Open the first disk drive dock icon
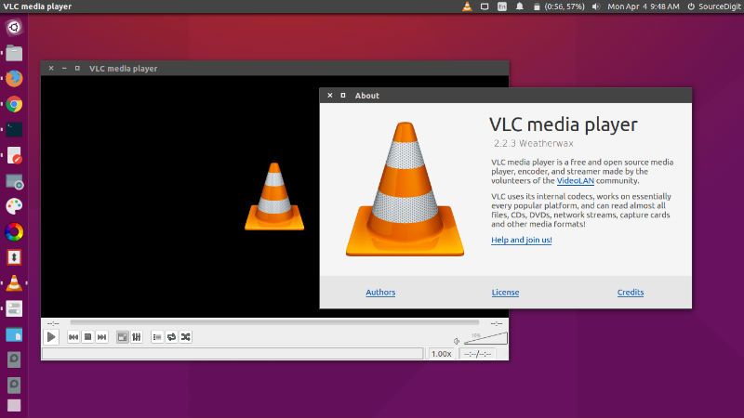This screenshot has width=744, height=418. click(x=14, y=359)
